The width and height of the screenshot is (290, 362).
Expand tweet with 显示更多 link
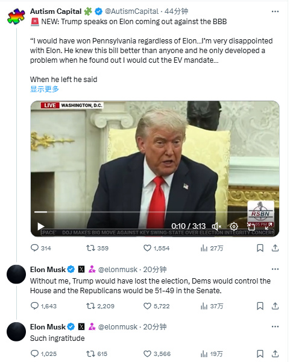point(44,89)
